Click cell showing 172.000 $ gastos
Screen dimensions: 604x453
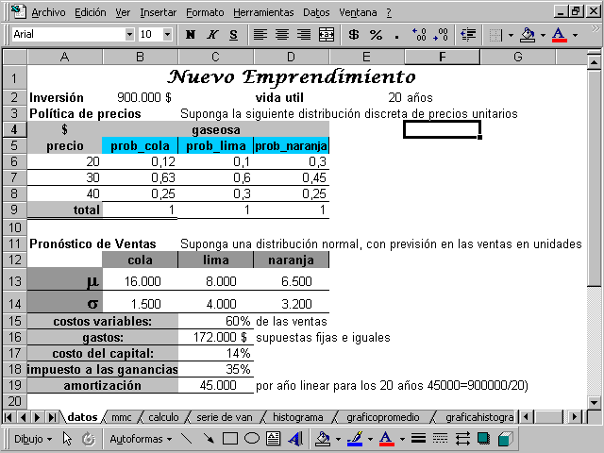point(216,338)
